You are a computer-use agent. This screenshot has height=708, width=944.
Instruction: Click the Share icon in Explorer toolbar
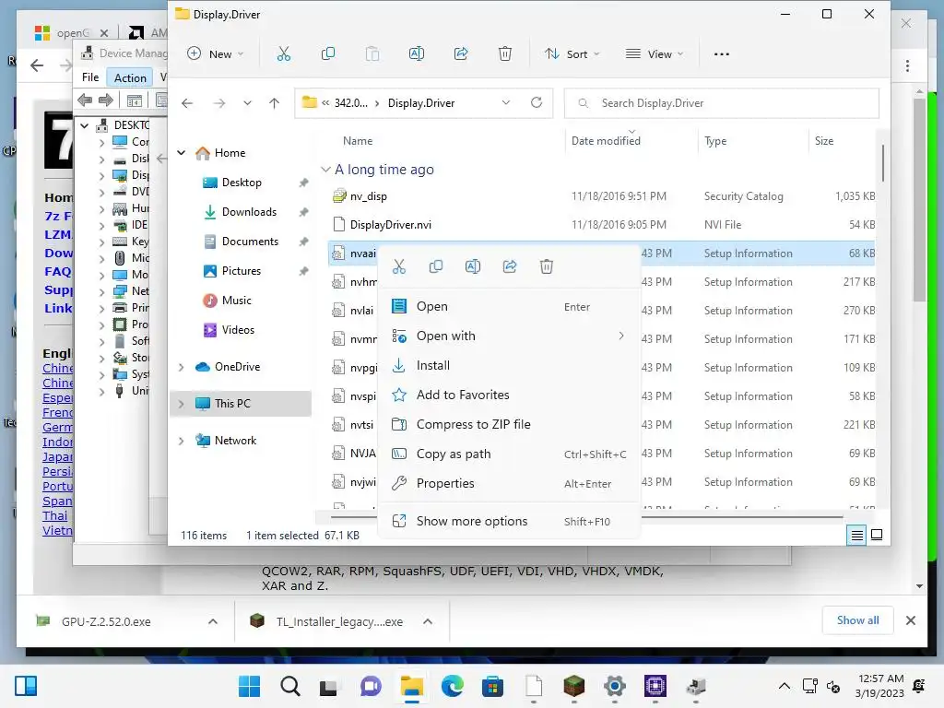461,54
